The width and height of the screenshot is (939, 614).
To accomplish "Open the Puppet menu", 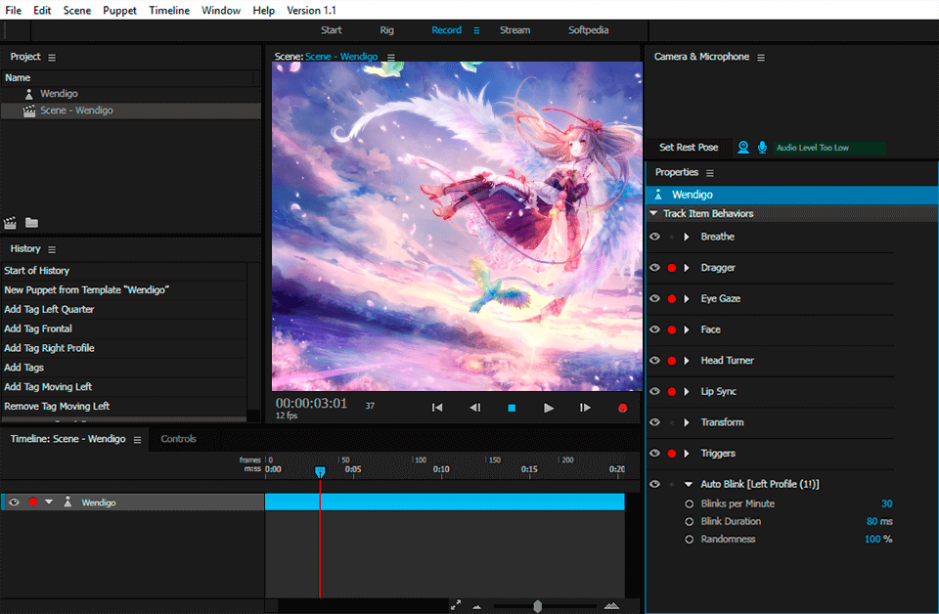I will point(119,10).
